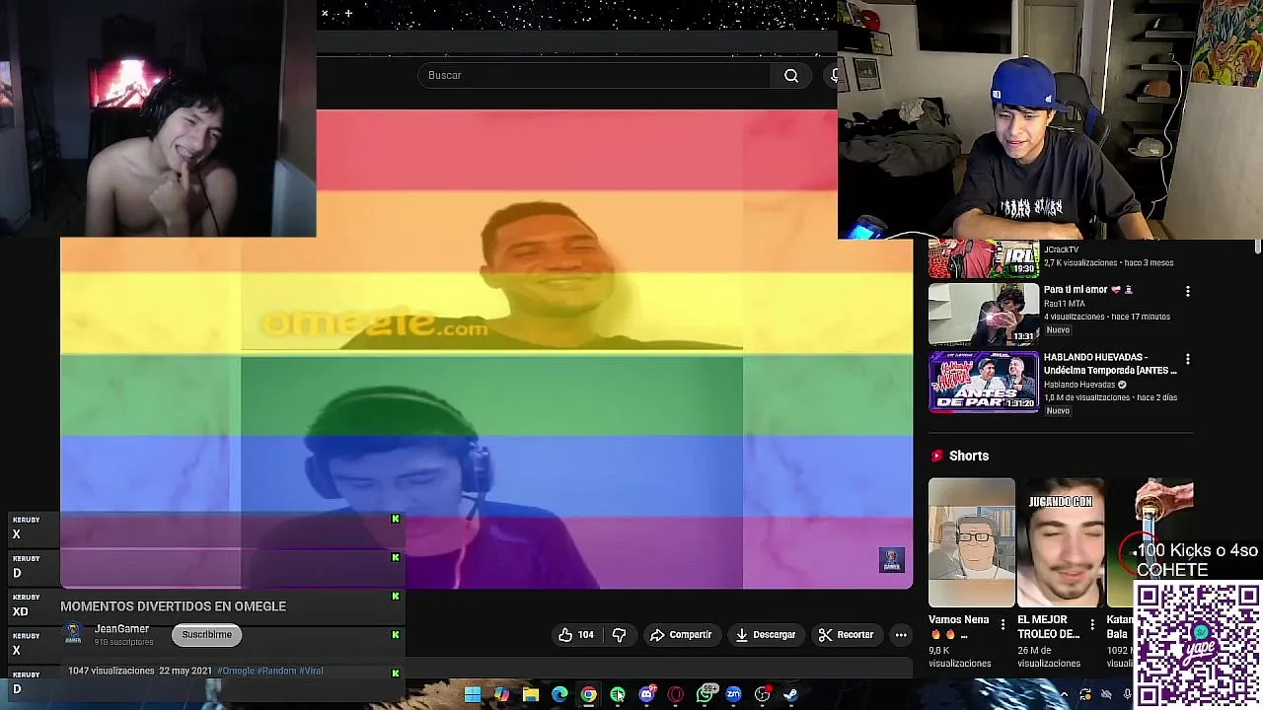Open the JCrackTV video thumbnail
The height and width of the screenshot is (710, 1263).
(x=984, y=259)
